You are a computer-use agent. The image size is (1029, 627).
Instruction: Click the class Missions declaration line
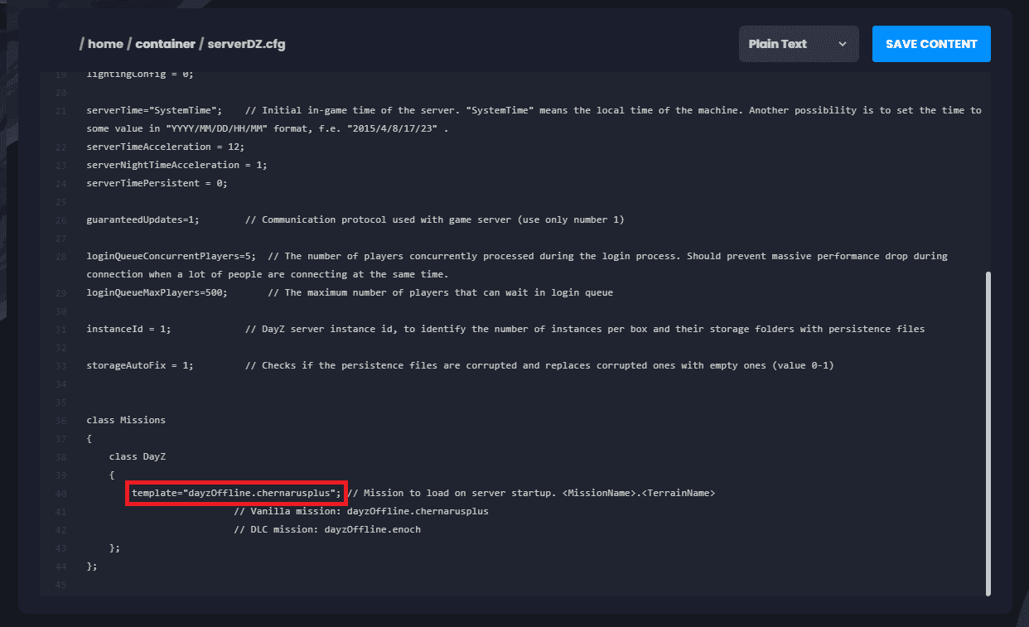[126, 420]
